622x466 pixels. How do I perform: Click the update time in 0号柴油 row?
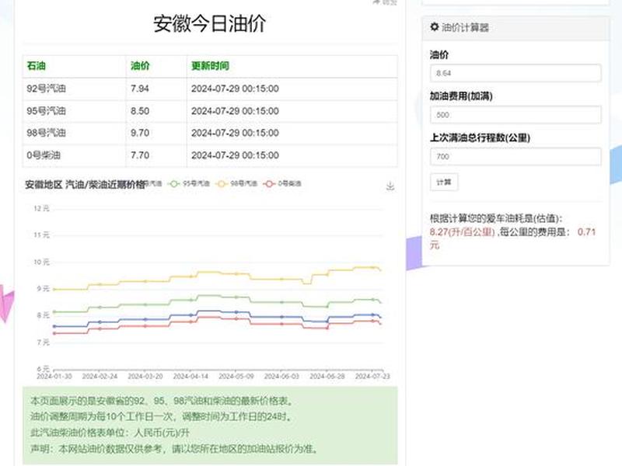tap(235, 155)
